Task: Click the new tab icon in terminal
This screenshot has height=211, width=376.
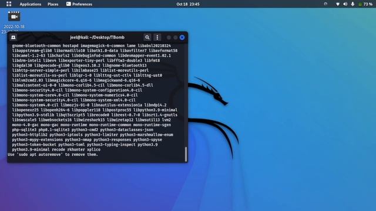Action: [x=14, y=38]
